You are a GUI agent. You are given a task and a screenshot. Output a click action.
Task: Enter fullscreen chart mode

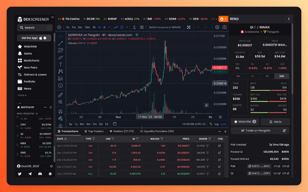189,27
